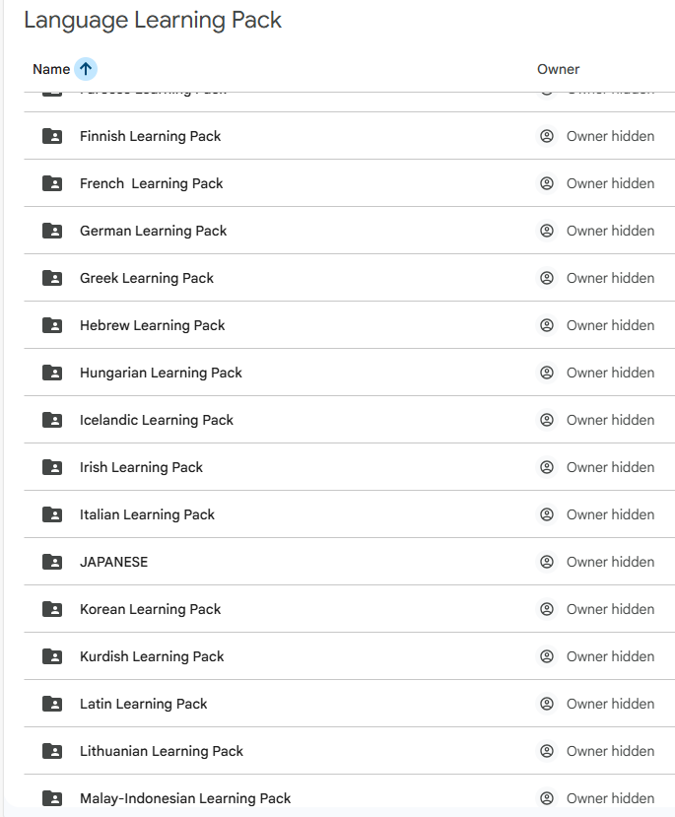Click Owner hidden next to Kurdish Learning Pack
The width and height of the screenshot is (675, 817).
coord(610,655)
